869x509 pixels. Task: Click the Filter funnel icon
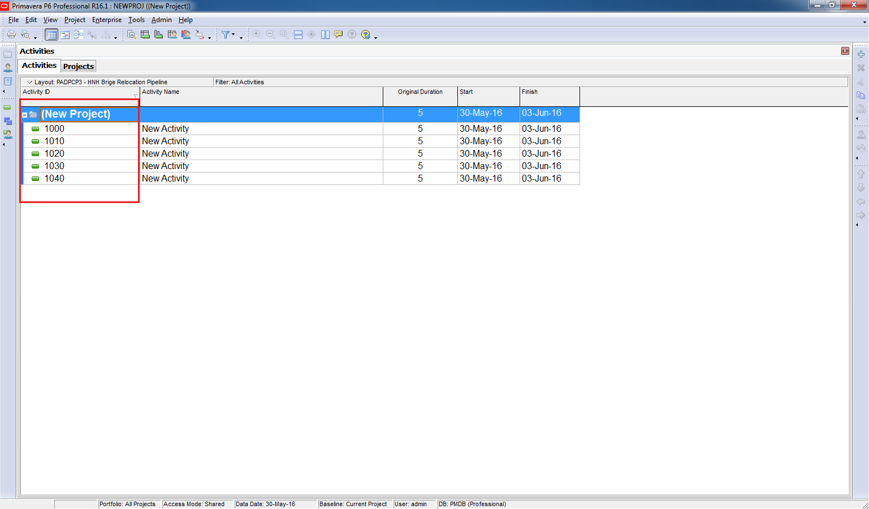click(226, 35)
